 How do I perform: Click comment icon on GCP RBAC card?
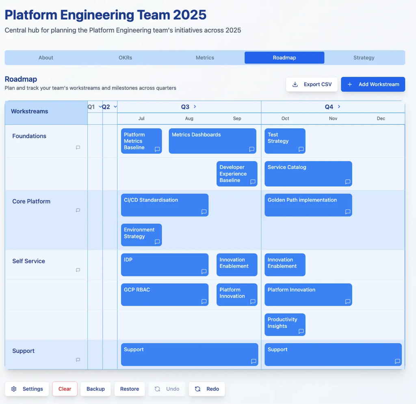pyautogui.click(x=204, y=302)
